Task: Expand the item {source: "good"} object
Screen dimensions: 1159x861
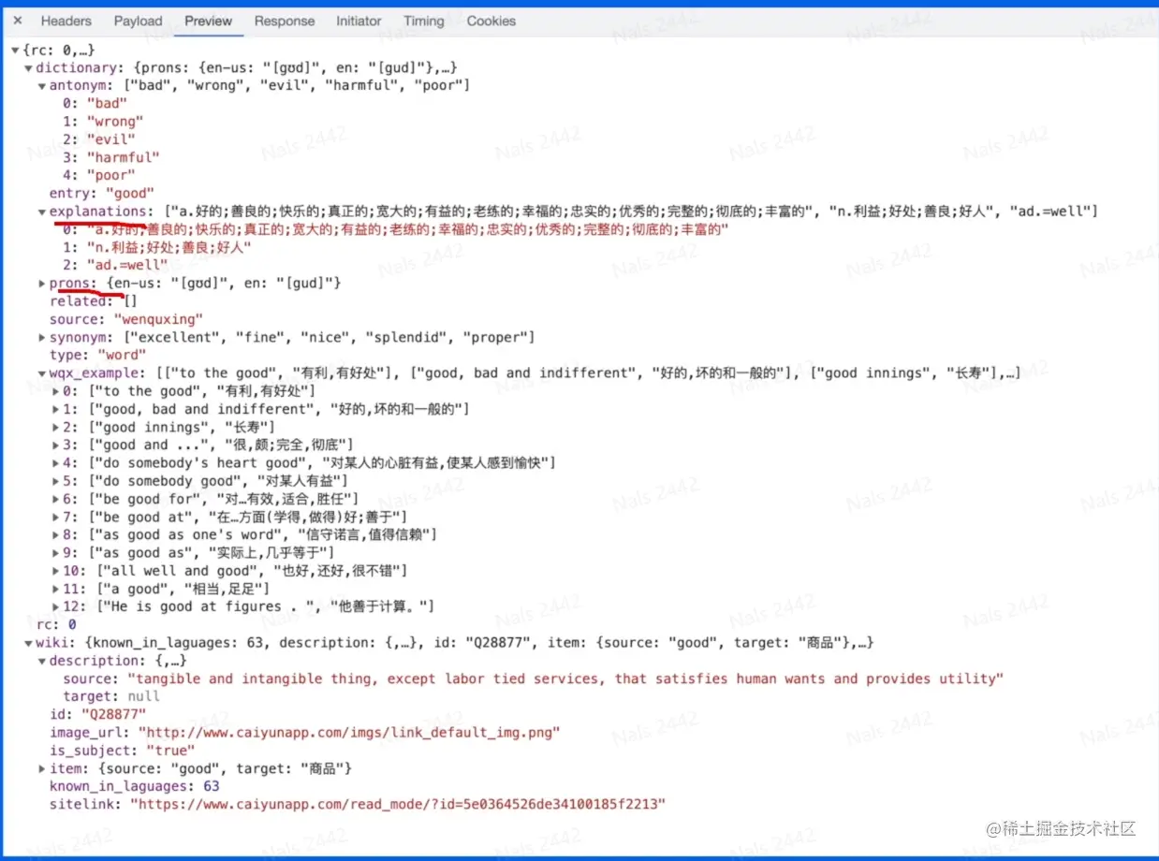Action: (x=41, y=768)
